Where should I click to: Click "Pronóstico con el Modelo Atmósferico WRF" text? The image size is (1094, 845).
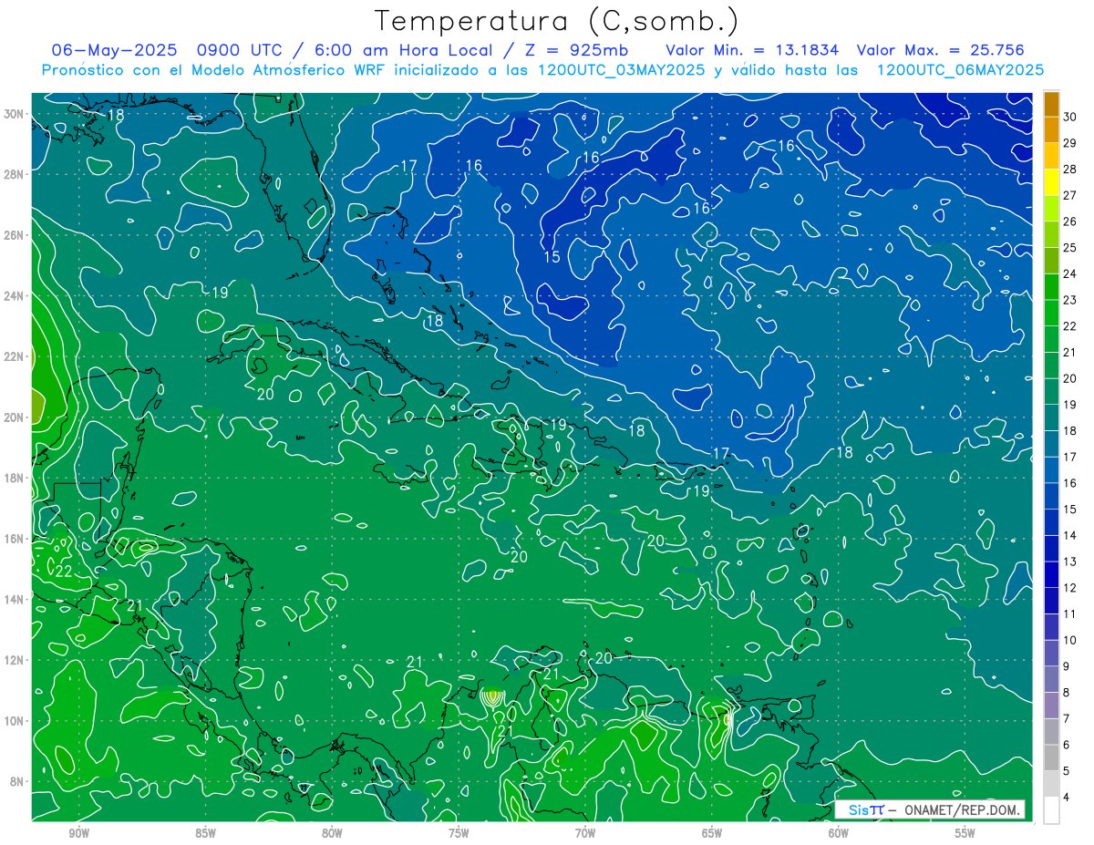[214, 70]
